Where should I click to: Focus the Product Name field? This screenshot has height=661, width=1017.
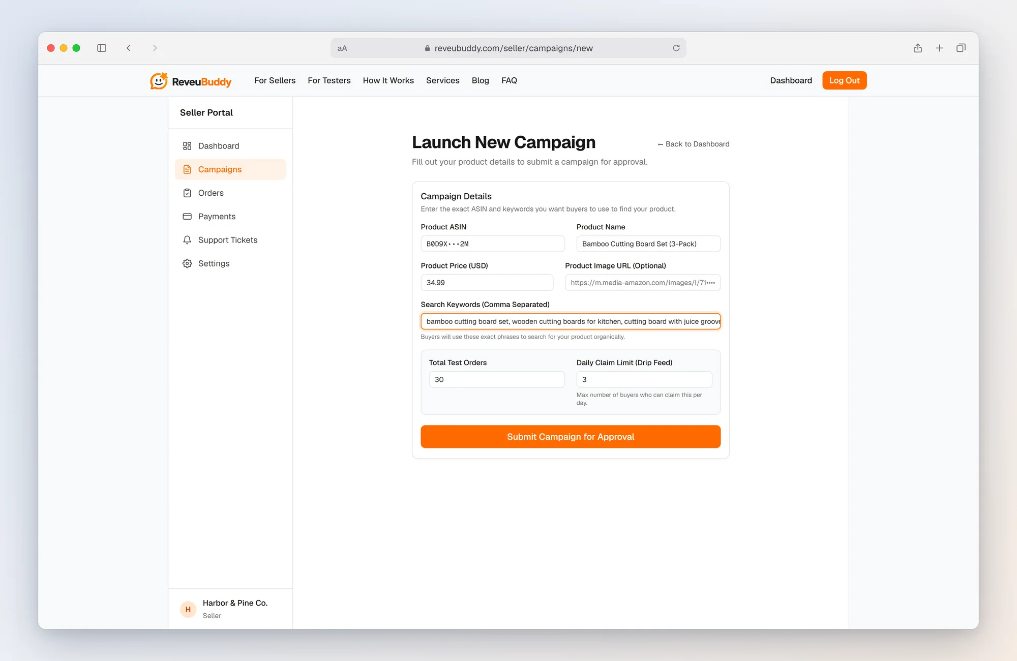point(648,244)
